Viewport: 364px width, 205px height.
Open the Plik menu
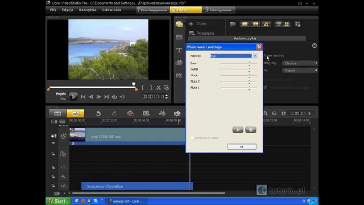53,10
